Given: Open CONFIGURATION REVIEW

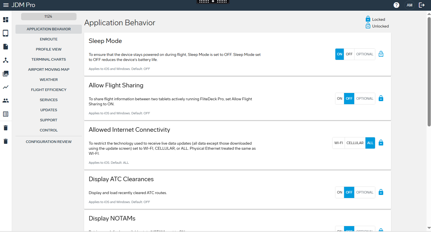Looking at the screenshot, I should 48,142.
